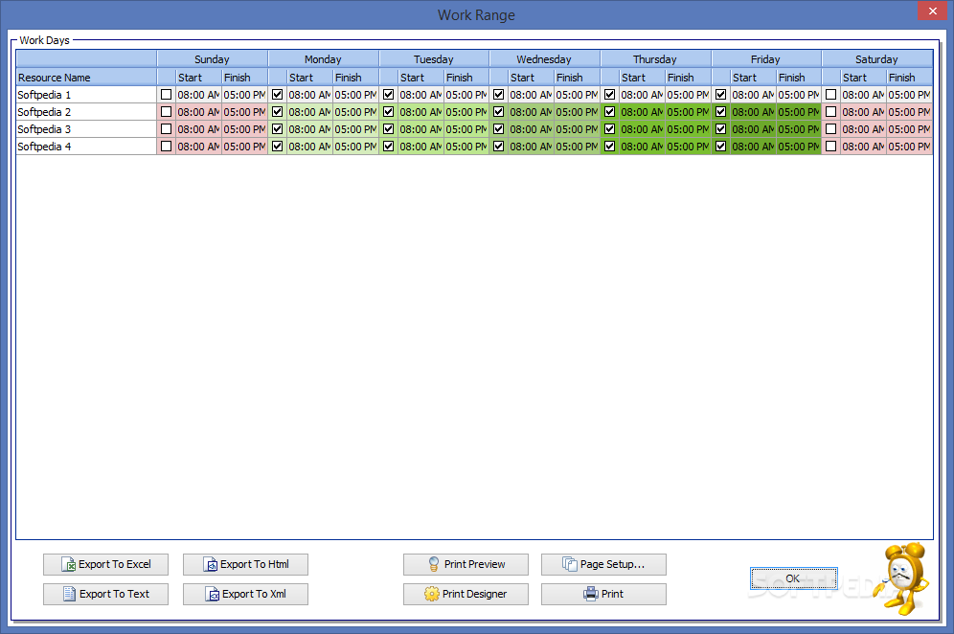Edit Saturday start time for Softpedia 1

click(863, 95)
